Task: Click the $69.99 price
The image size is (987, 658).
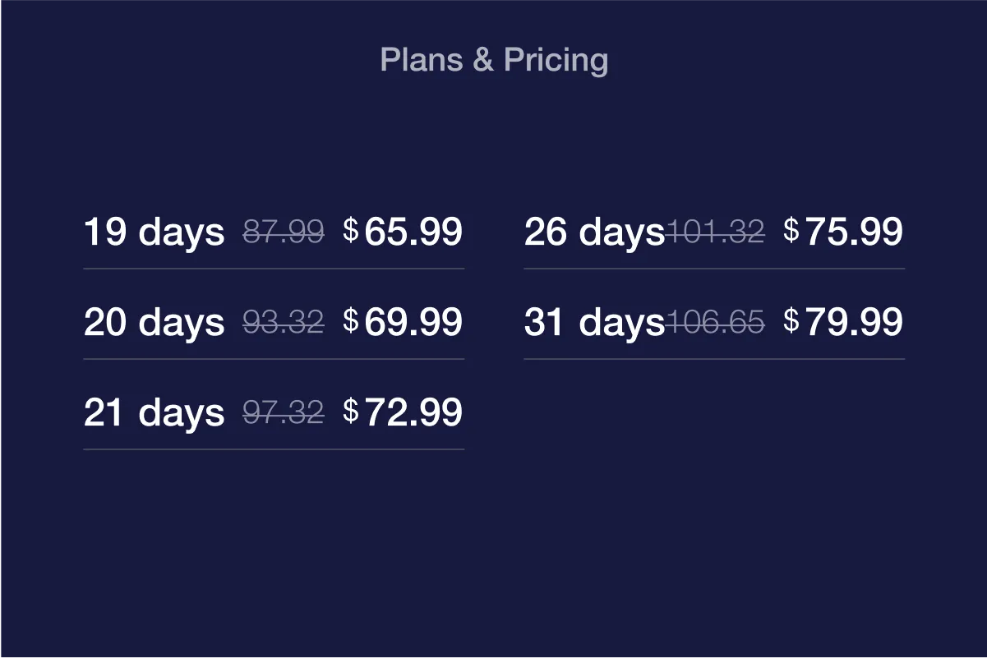Action: 403,322
